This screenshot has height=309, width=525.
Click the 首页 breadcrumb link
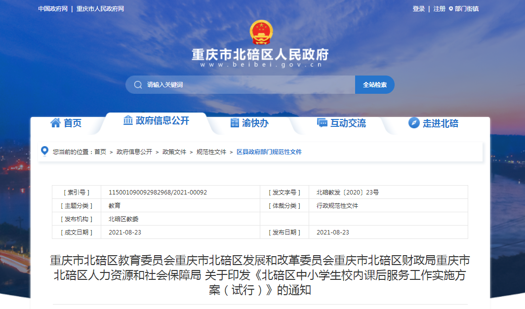[100, 152]
